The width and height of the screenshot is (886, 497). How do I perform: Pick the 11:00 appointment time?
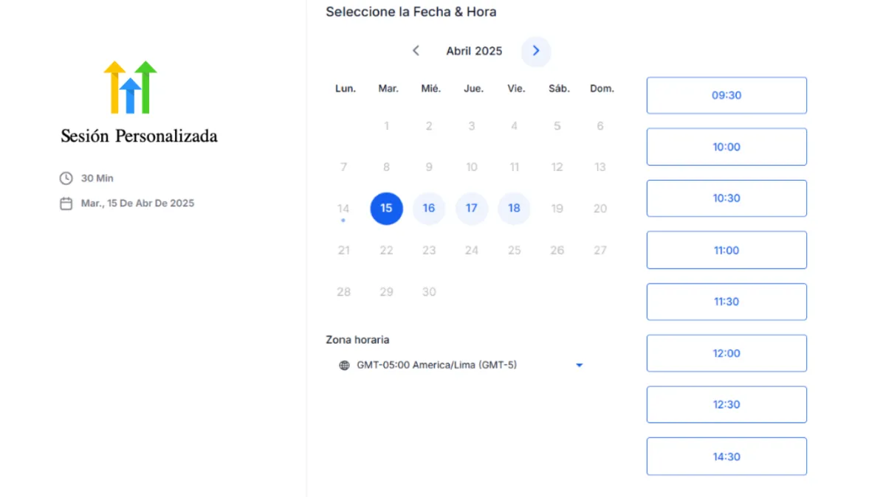pyautogui.click(x=727, y=250)
